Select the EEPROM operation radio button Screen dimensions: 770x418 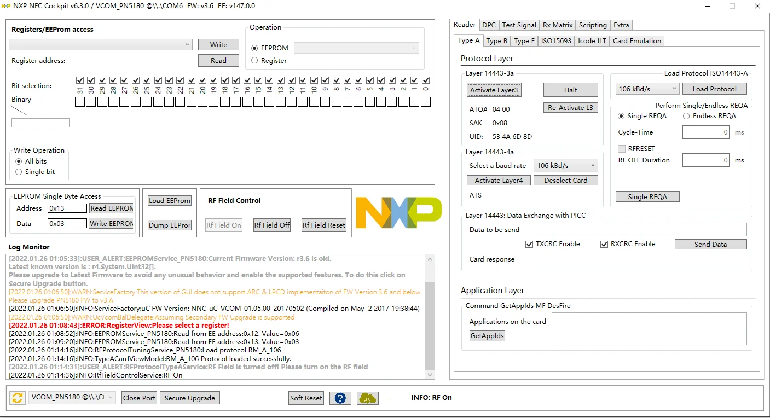pos(254,48)
